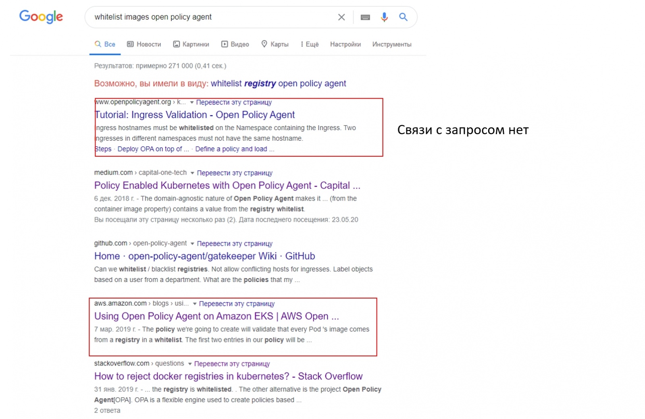Clear the search query with the X icon
The width and height of the screenshot is (645, 419).
coord(341,17)
